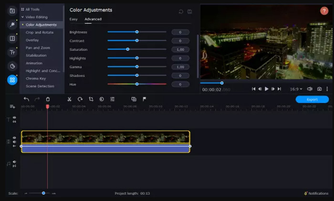Click the Export button
This screenshot has height=201, width=334.
(312, 99)
